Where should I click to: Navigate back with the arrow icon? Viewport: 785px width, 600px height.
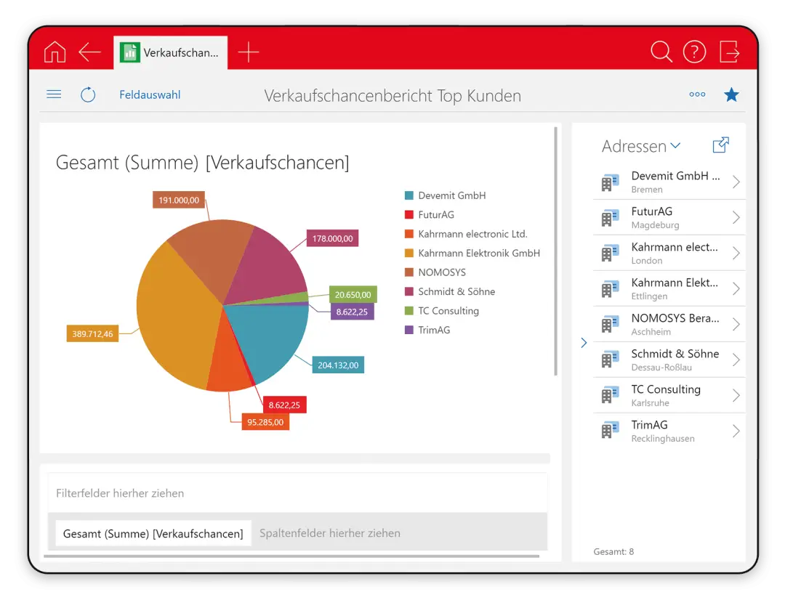click(x=89, y=52)
